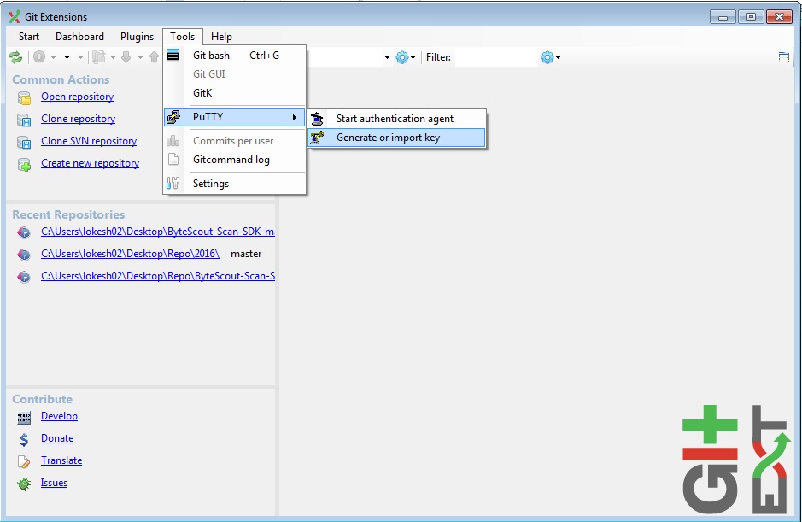Click the Start authentication agent icon
Image resolution: width=802 pixels, height=522 pixels.
317,119
